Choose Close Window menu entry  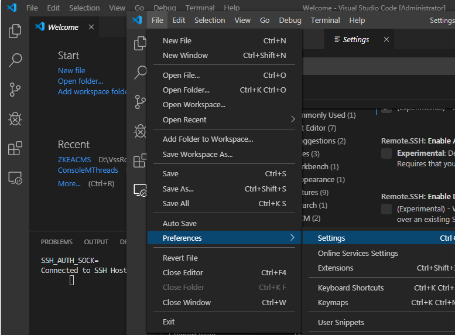pos(224,302)
